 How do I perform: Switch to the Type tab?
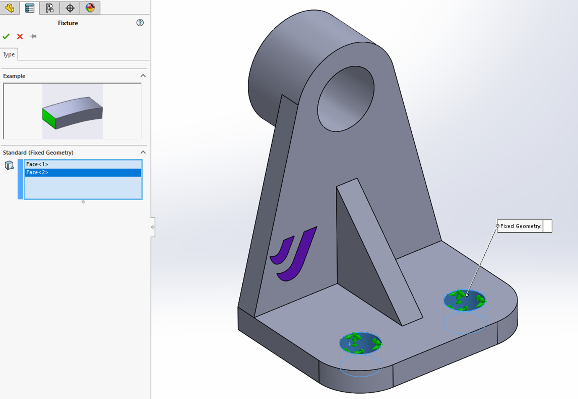click(9, 54)
